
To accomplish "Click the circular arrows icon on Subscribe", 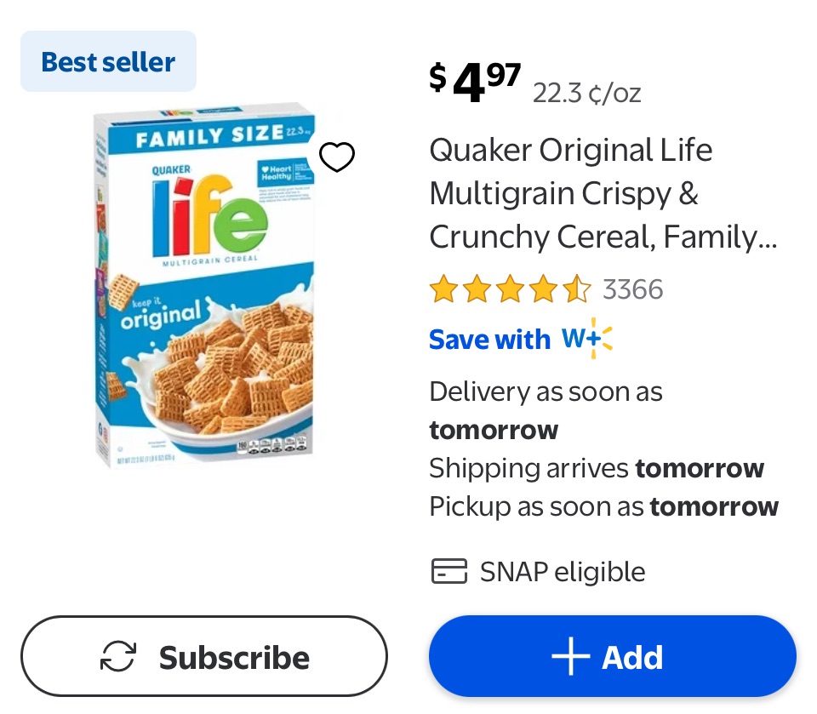I will (x=118, y=657).
